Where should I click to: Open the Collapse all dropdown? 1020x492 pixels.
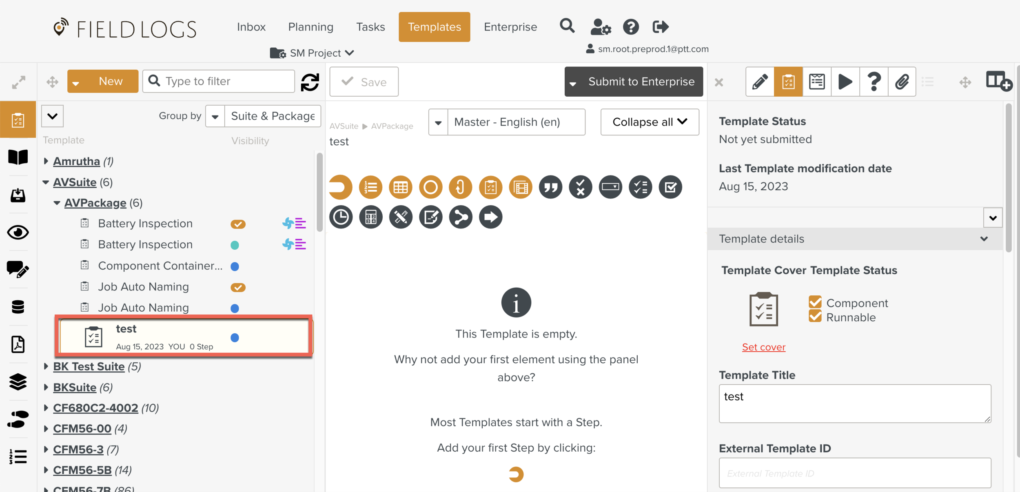pos(650,122)
